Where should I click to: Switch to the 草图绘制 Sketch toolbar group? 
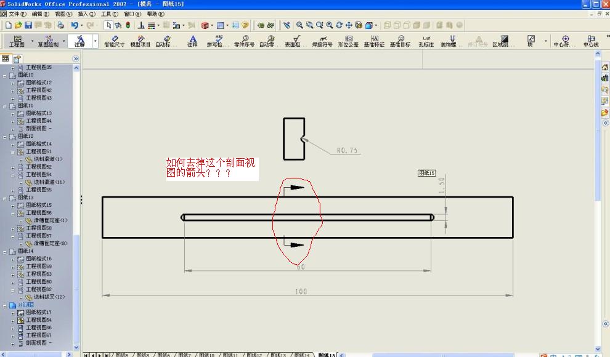click(49, 41)
